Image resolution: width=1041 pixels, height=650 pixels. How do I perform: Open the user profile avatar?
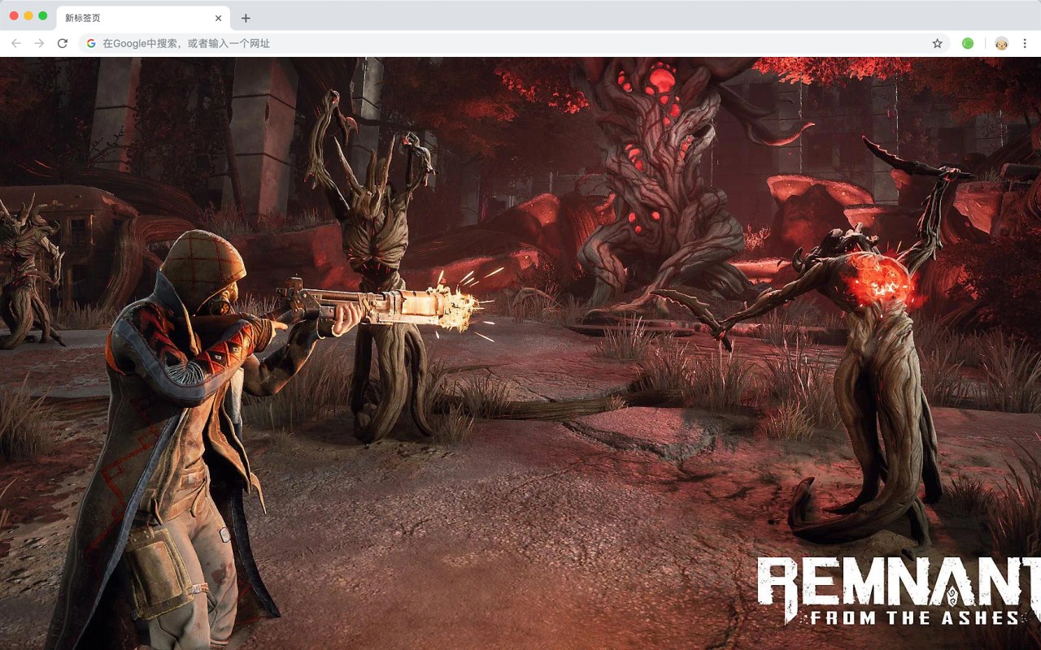(1001, 43)
